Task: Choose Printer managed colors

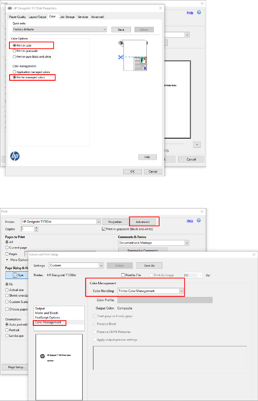Action: click(29, 77)
